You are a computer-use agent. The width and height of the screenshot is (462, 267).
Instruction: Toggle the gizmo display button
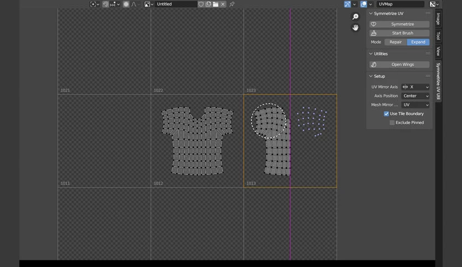pos(348,4)
